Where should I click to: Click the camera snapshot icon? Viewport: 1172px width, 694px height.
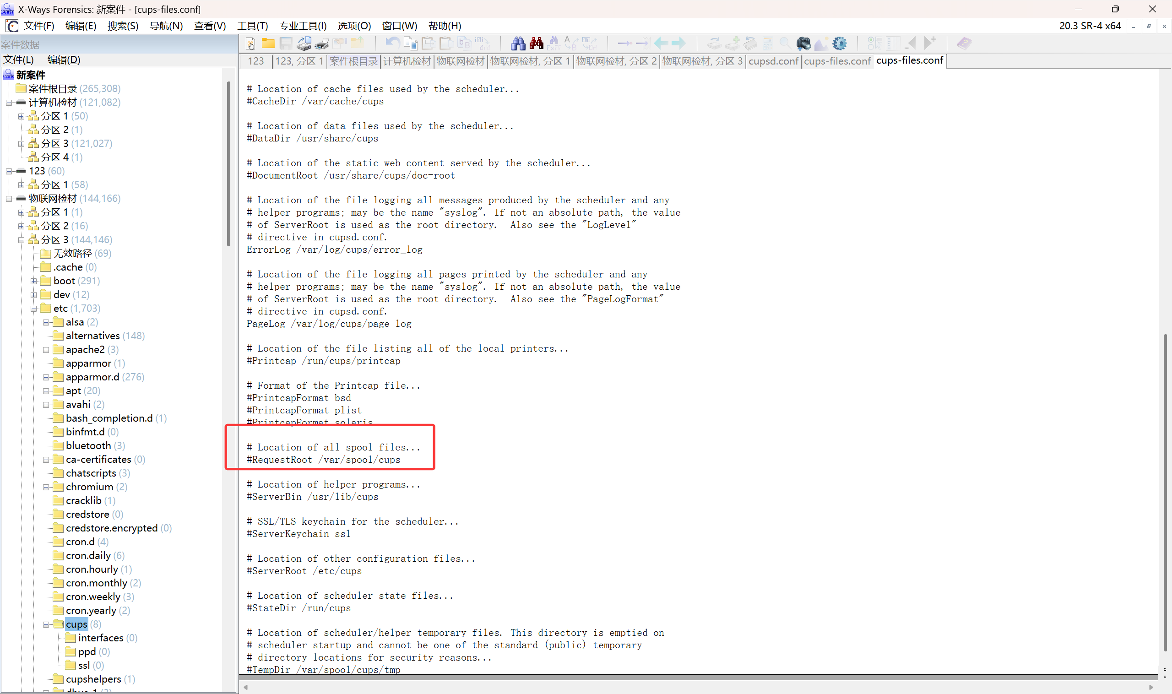tap(803, 43)
